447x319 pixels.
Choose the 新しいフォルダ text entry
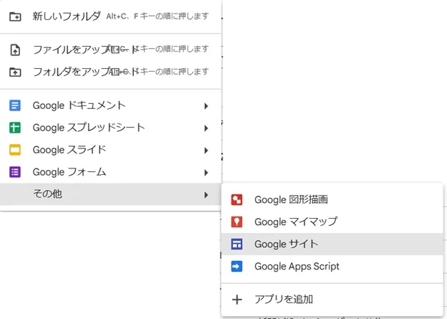tap(65, 16)
